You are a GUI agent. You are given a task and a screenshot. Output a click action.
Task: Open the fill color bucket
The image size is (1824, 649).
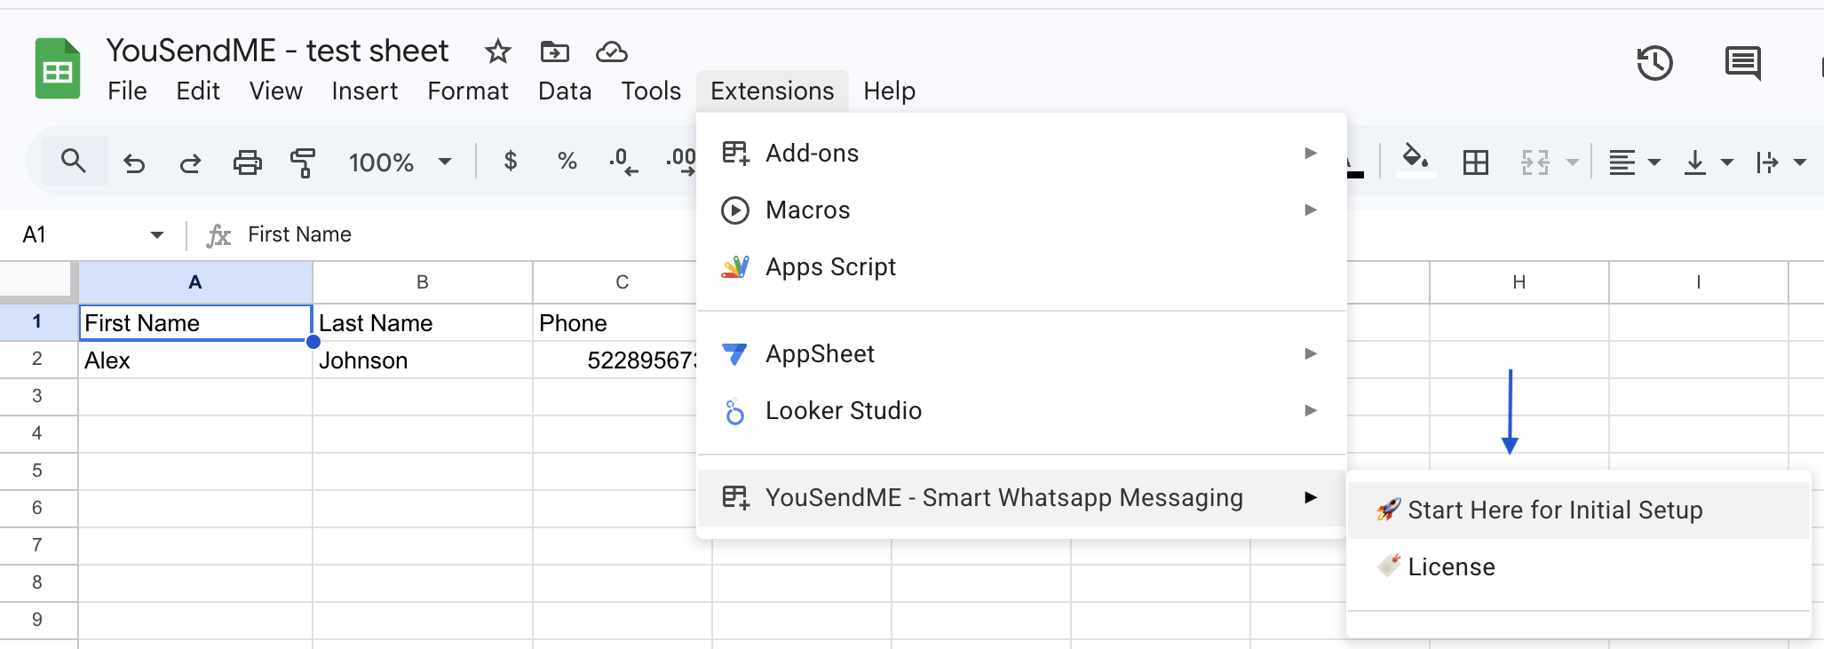[x=1416, y=161]
